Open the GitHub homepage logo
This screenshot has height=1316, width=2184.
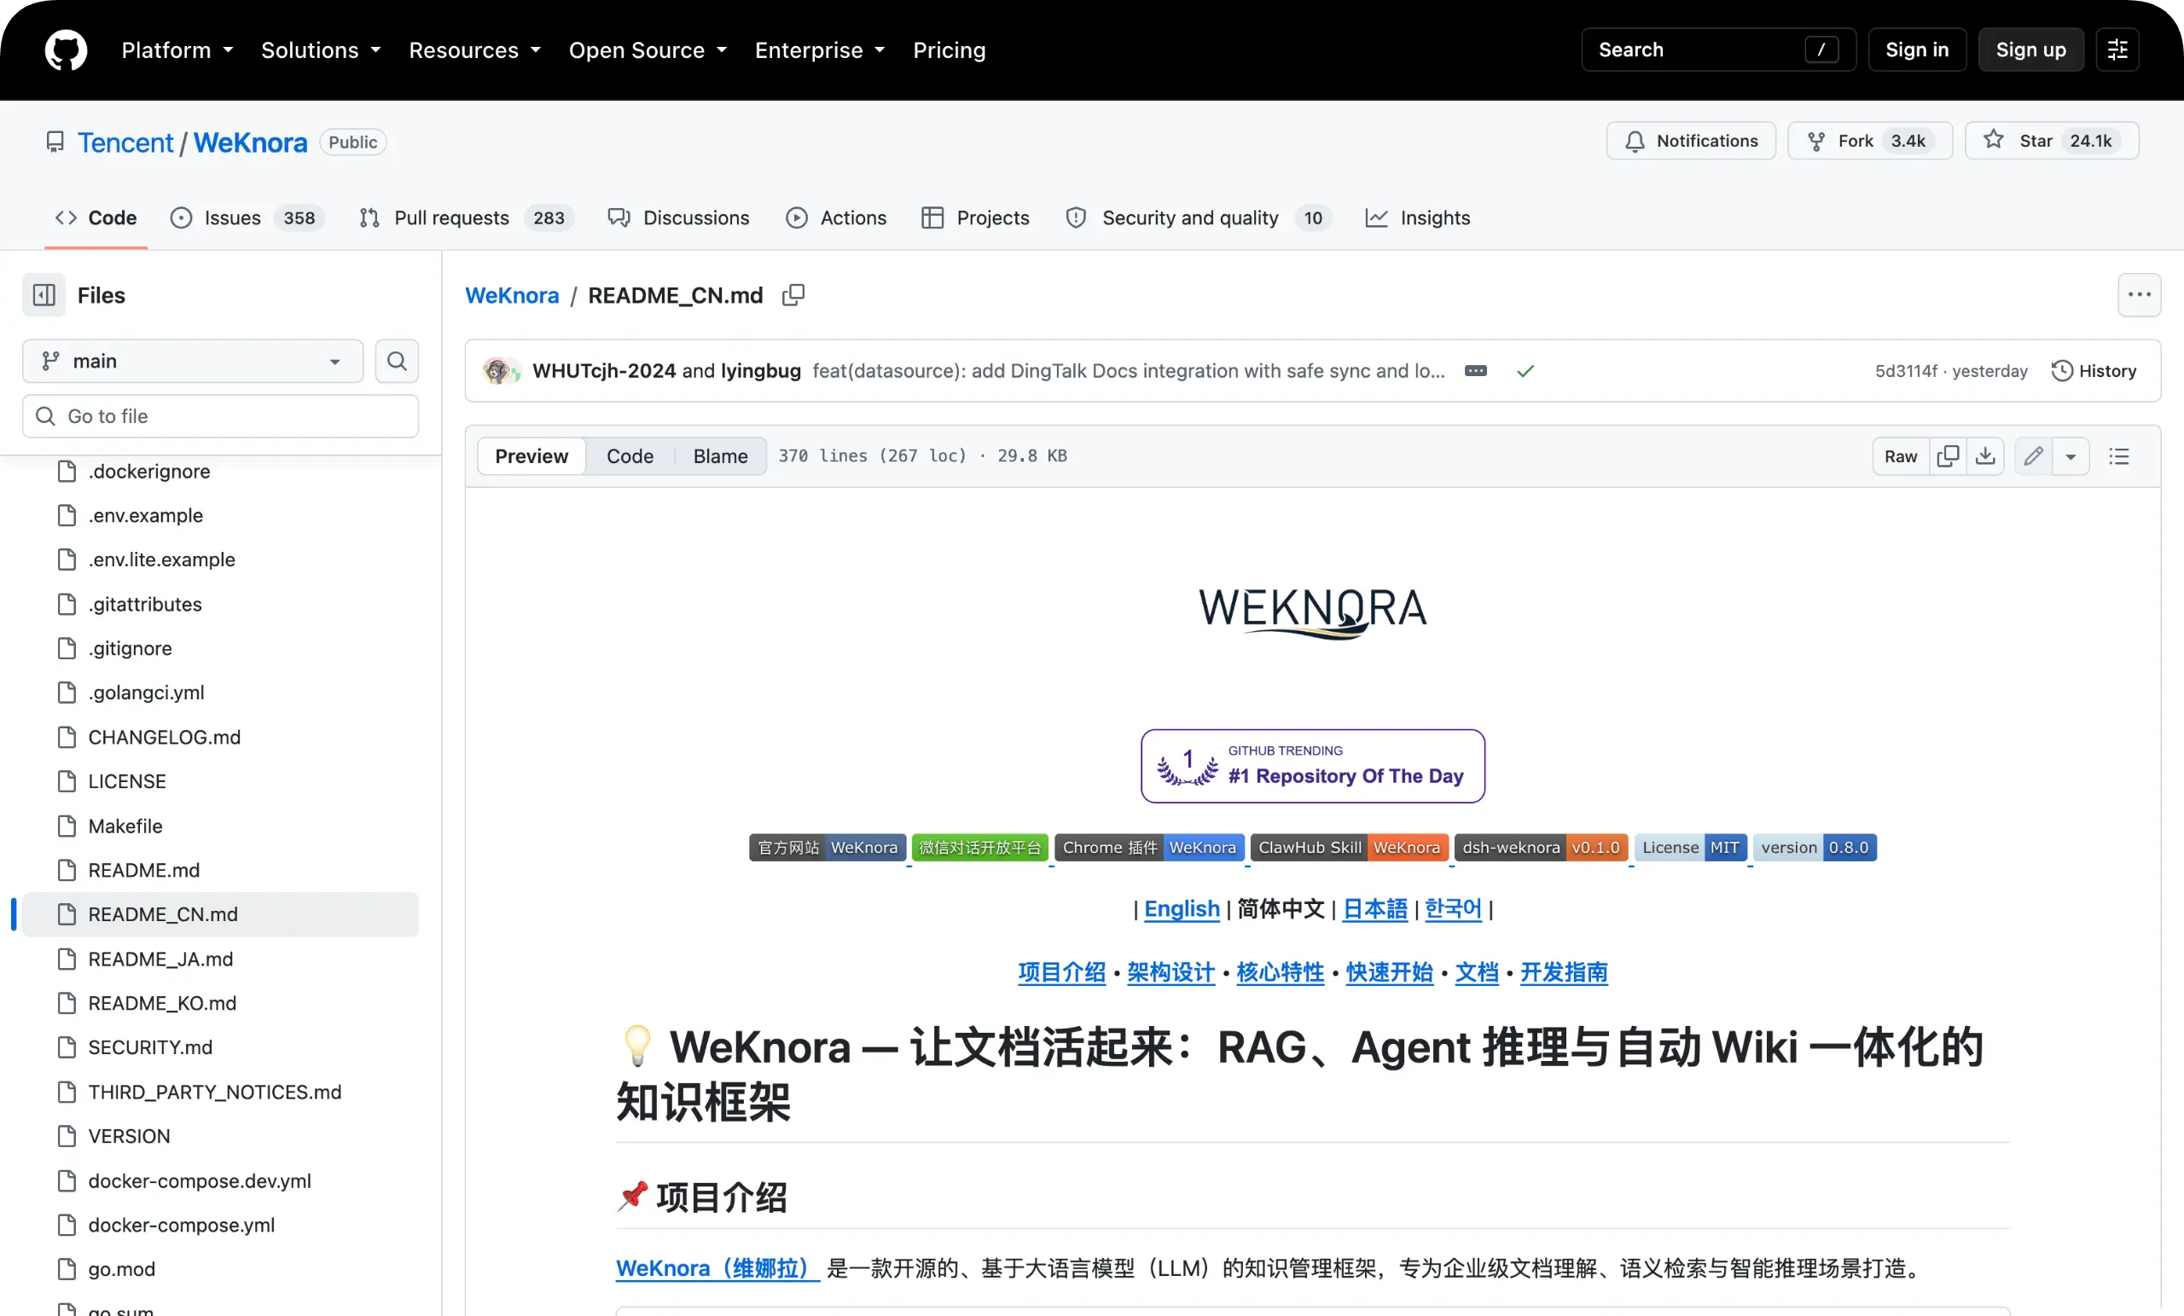pyautogui.click(x=66, y=49)
